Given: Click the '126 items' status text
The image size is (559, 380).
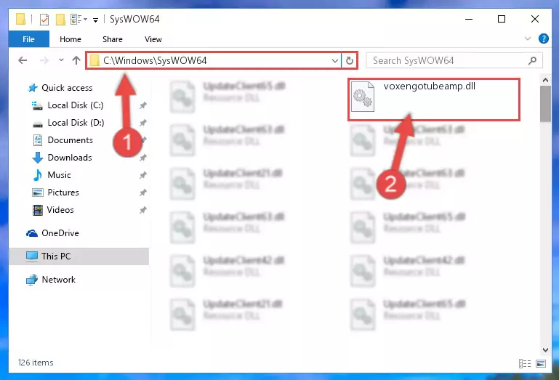Looking at the screenshot, I should pos(36,363).
